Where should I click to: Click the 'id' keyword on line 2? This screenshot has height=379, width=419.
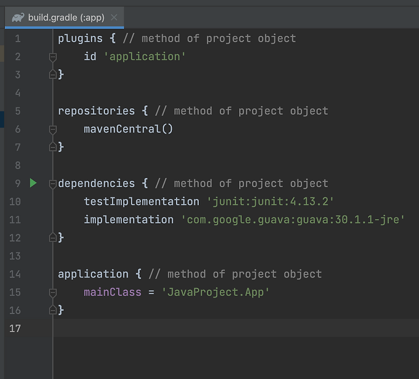coord(90,56)
